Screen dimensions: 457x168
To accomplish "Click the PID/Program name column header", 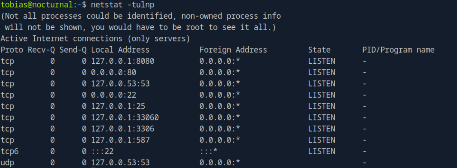I will (398, 50).
